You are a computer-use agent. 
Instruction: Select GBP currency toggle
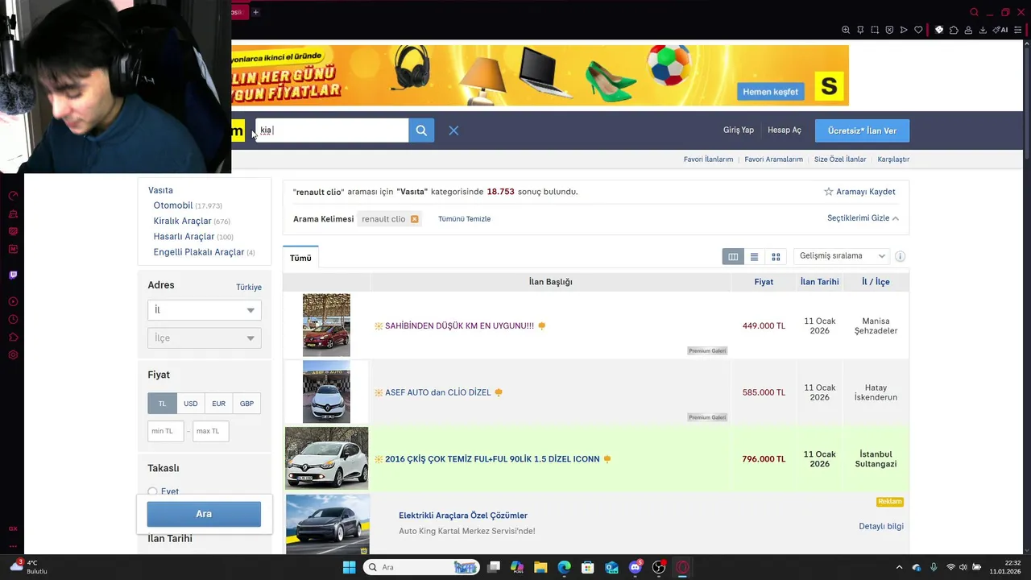click(x=246, y=404)
